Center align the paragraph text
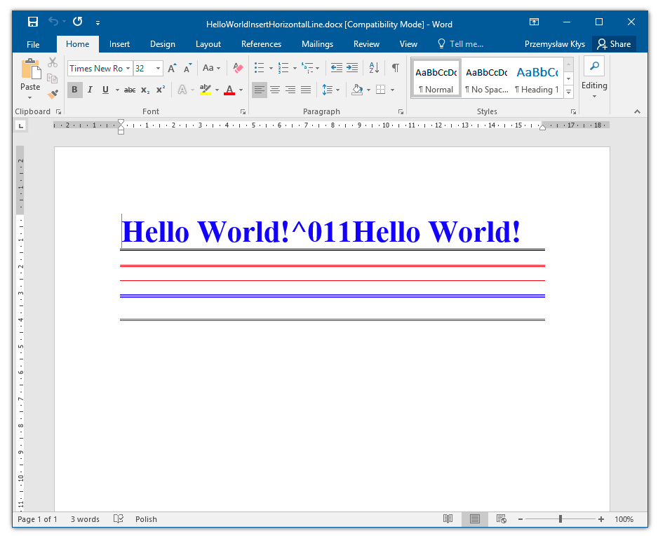The image size is (658, 536). tap(275, 90)
